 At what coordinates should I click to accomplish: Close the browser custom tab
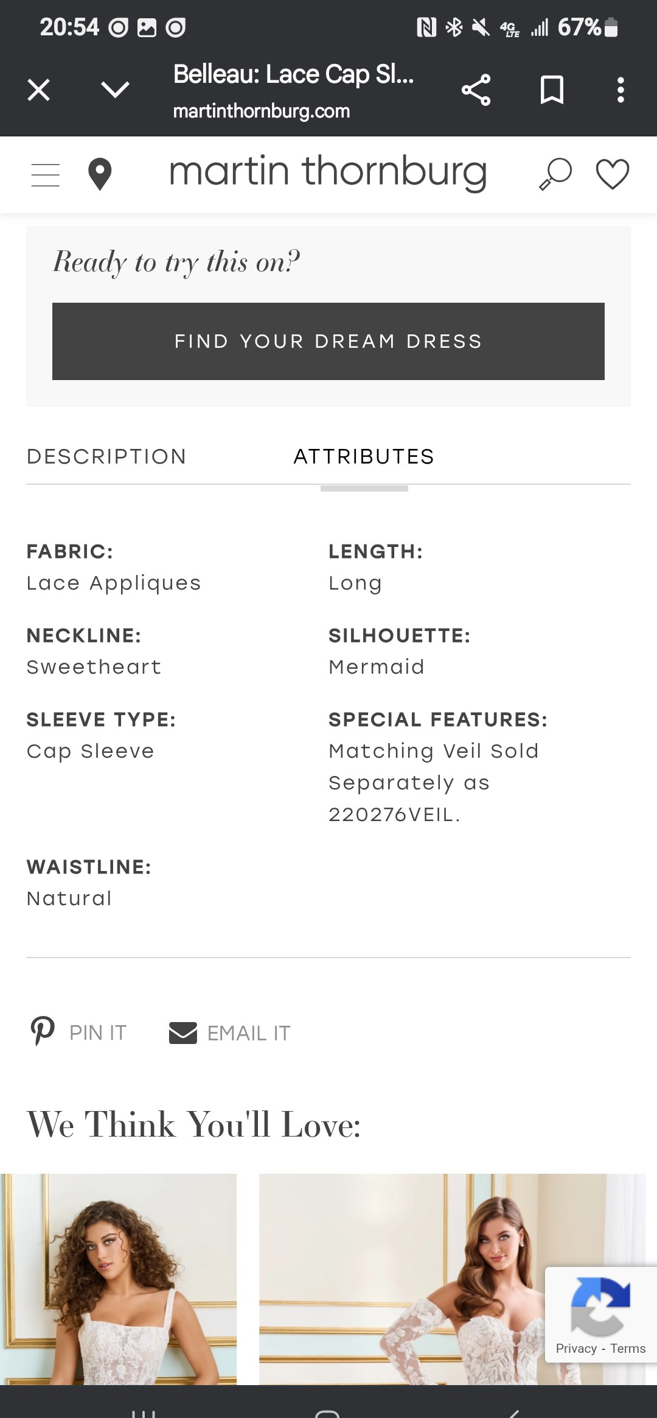38,90
